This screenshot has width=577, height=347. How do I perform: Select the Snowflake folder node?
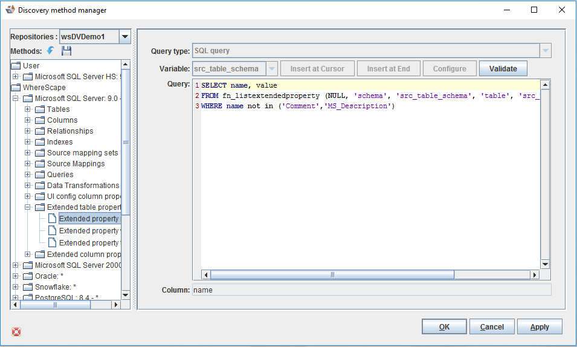(55, 287)
